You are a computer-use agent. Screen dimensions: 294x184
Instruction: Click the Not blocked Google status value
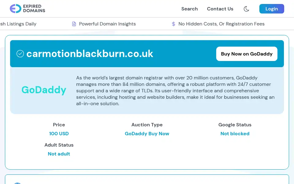pyautogui.click(x=235, y=134)
